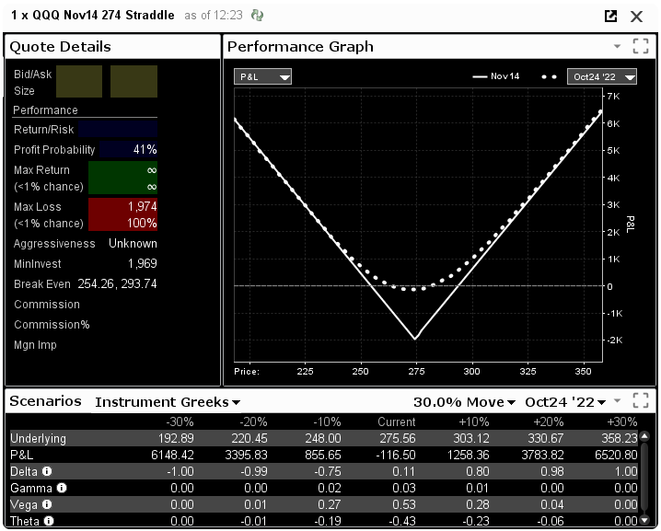Click the current Vega value 0.53
661x531 pixels.
pyautogui.click(x=403, y=504)
